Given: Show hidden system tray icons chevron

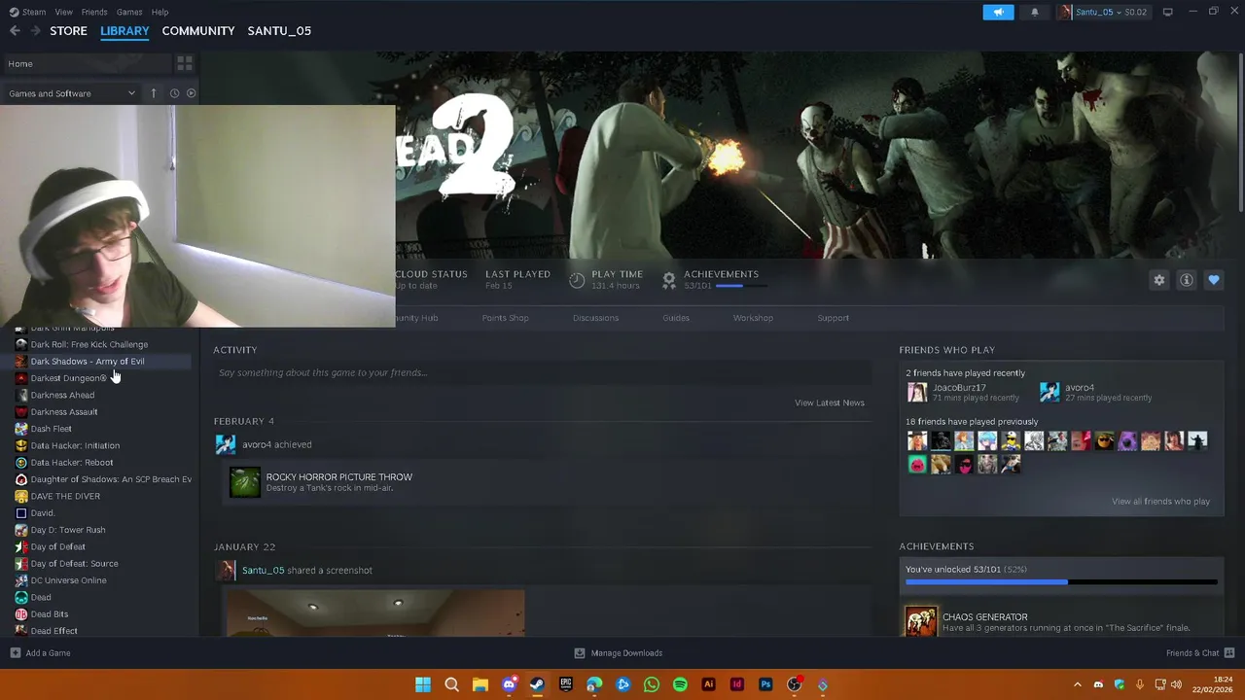Looking at the screenshot, I should (x=1077, y=684).
